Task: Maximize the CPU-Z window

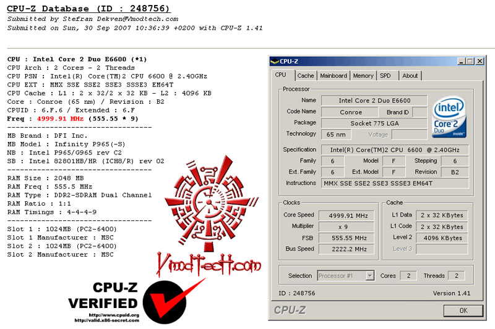Action: pyautogui.click(x=470, y=61)
